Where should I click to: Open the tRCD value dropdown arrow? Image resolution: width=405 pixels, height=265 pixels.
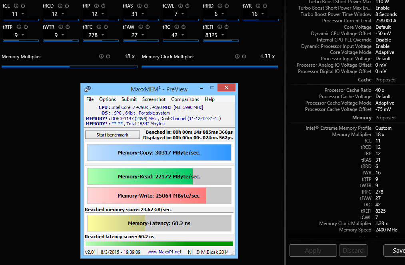pyautogui.click(x=63, y=14)
